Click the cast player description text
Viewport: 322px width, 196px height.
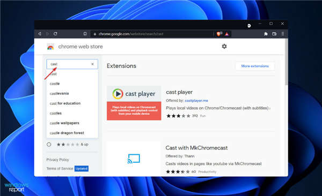click(x=218, y=108)
